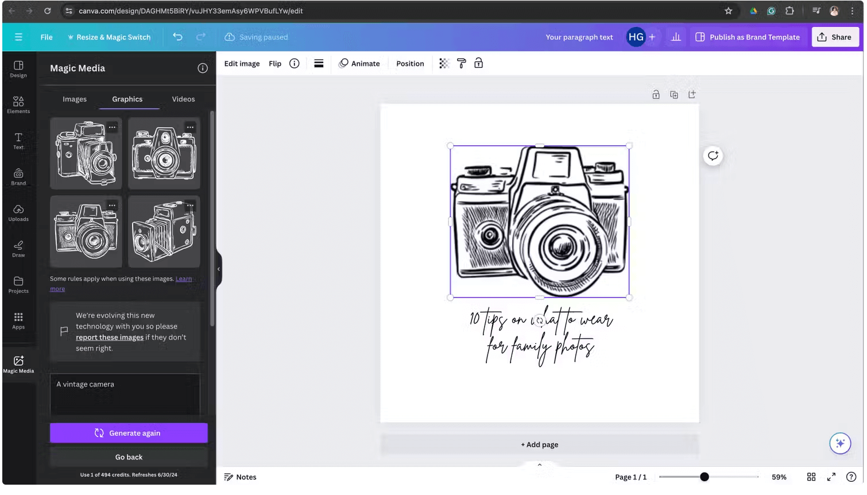Image resolution: width=867 pixels, height=495 pixels.
Task: Open the Position options dropdown
Action: tap(409, 63)
